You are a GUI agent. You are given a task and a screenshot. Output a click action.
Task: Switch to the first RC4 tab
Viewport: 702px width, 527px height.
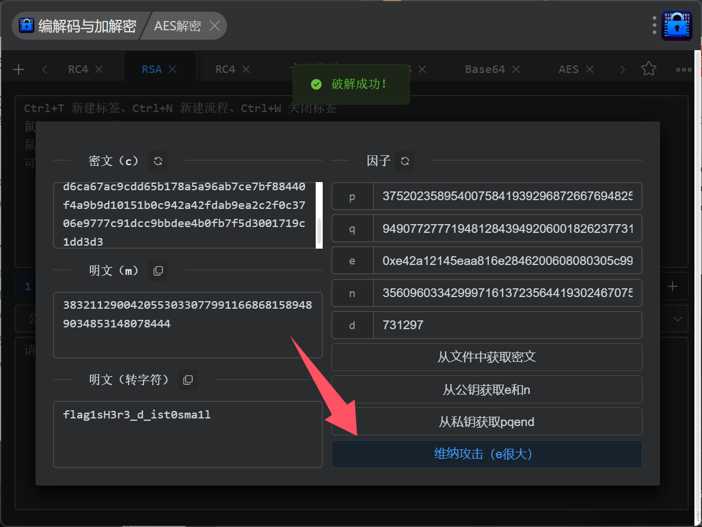(78, 69)
